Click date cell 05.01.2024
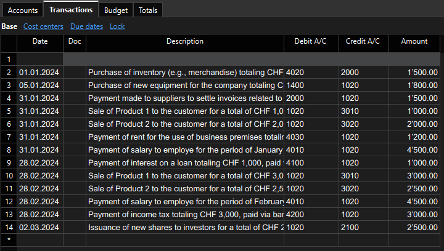This screenshot has height=251, width=444. (x=40, y=85)
